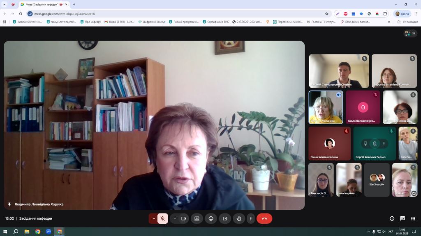Open the activities grid icon
Image resolution: width=421 pixels, height=236 pixels.
413,218
